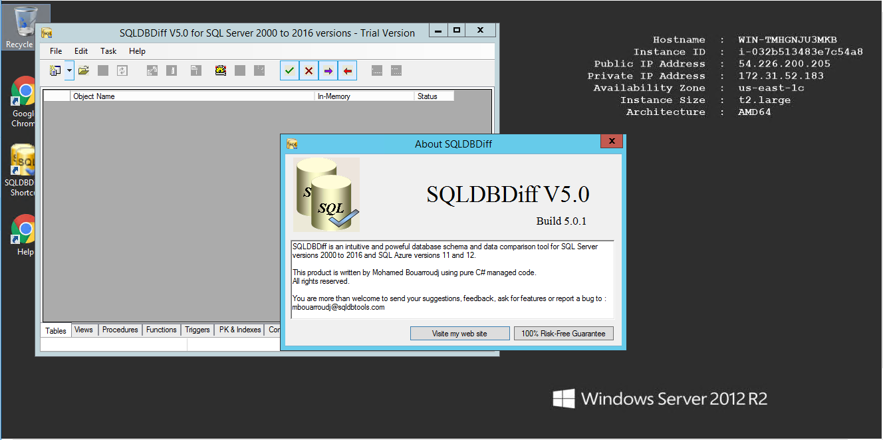The image size is (883, 440).
Task: Open the File menu
Action: coord(55,51)
